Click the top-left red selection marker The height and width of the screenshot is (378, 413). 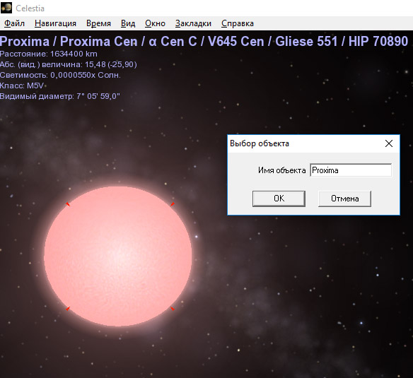68,204
